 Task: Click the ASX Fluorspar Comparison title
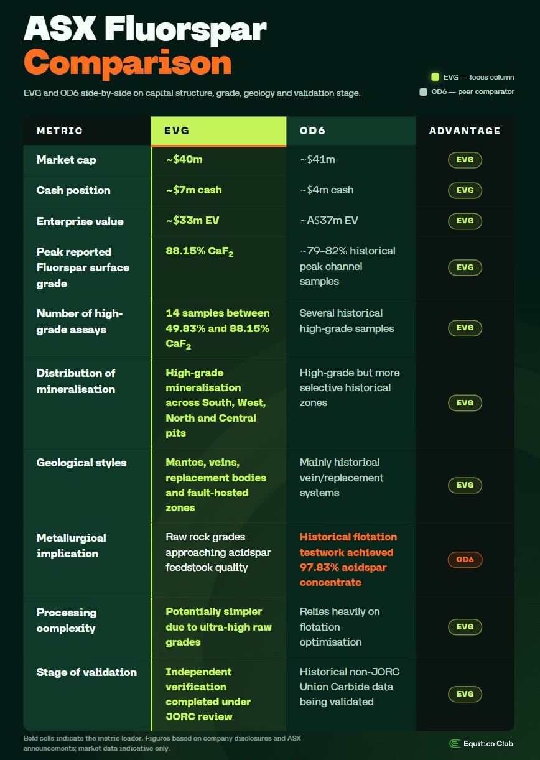pyautogui.click(x=145, y=45)
